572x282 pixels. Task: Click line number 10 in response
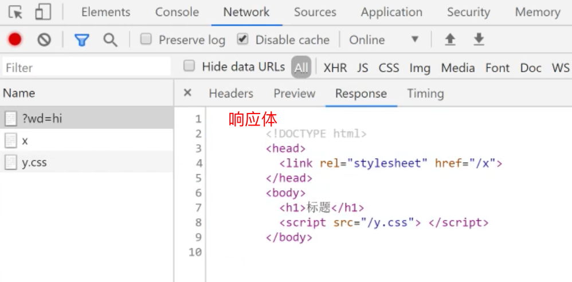(195, 252)
